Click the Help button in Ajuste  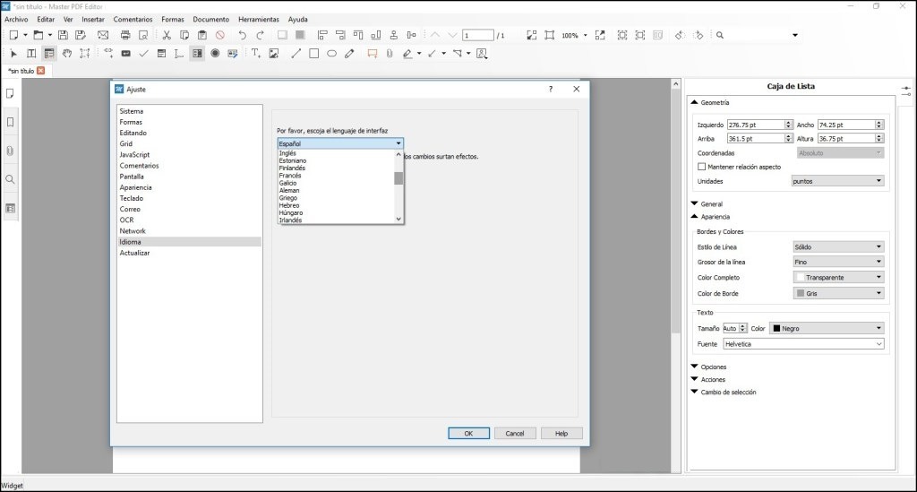561,434
